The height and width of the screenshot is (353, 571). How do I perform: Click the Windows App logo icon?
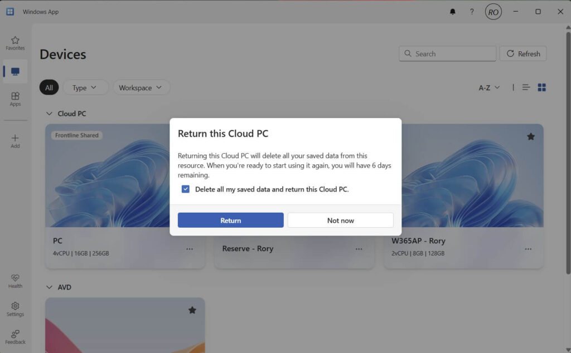[10, 12]
